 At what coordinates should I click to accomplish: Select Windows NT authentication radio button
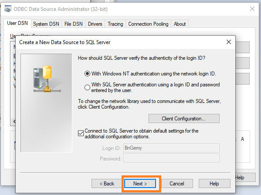tap(87, 73)
